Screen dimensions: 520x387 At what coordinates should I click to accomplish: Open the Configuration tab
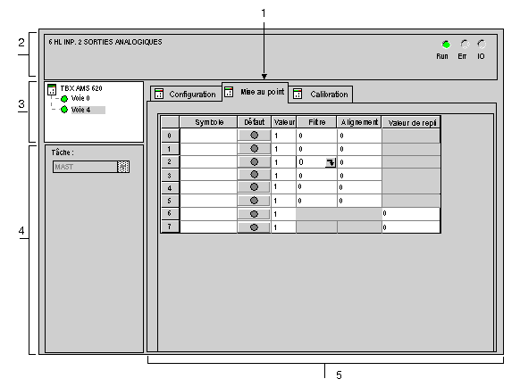click(186, 94)
